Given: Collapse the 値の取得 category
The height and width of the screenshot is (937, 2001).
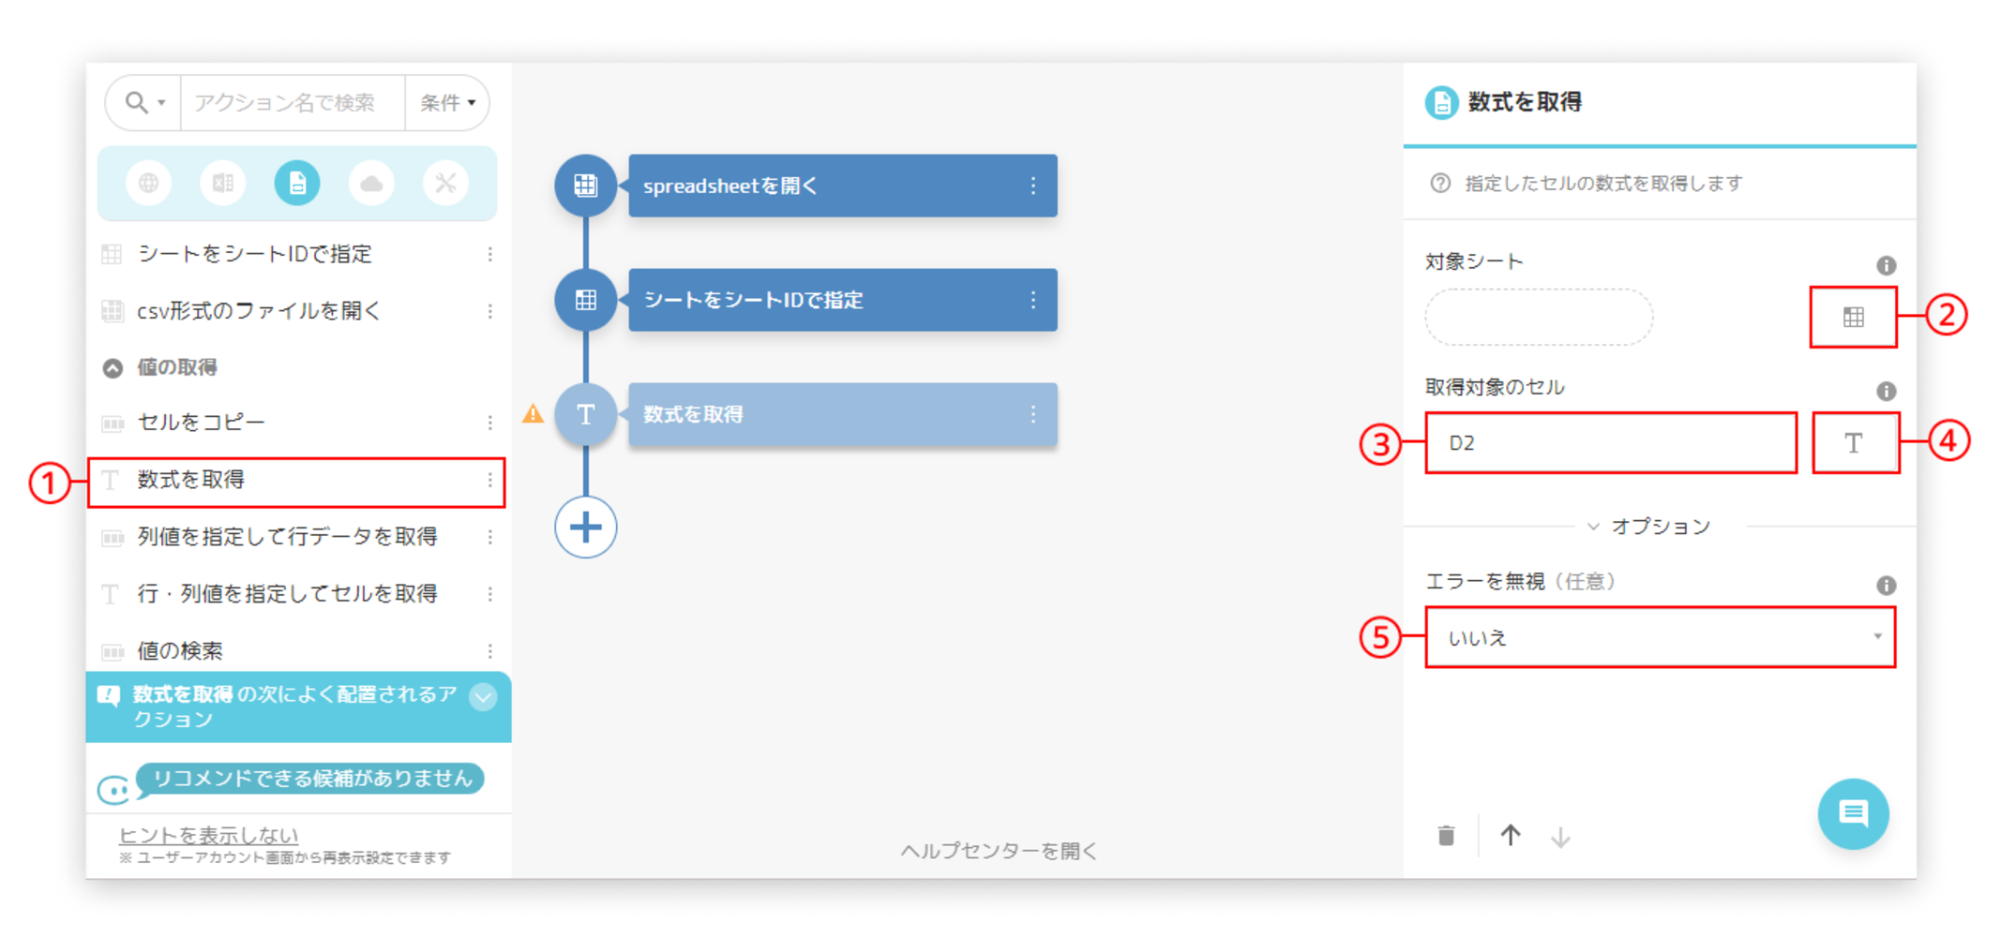Looking at the screenshot, I should pos(113,368).
